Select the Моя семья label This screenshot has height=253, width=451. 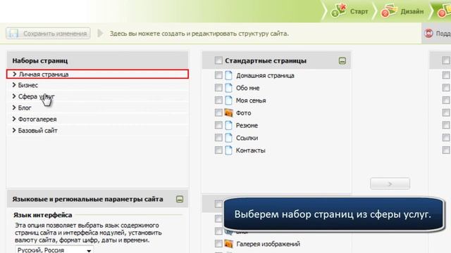pyautogui.click(x=251, y=100)
